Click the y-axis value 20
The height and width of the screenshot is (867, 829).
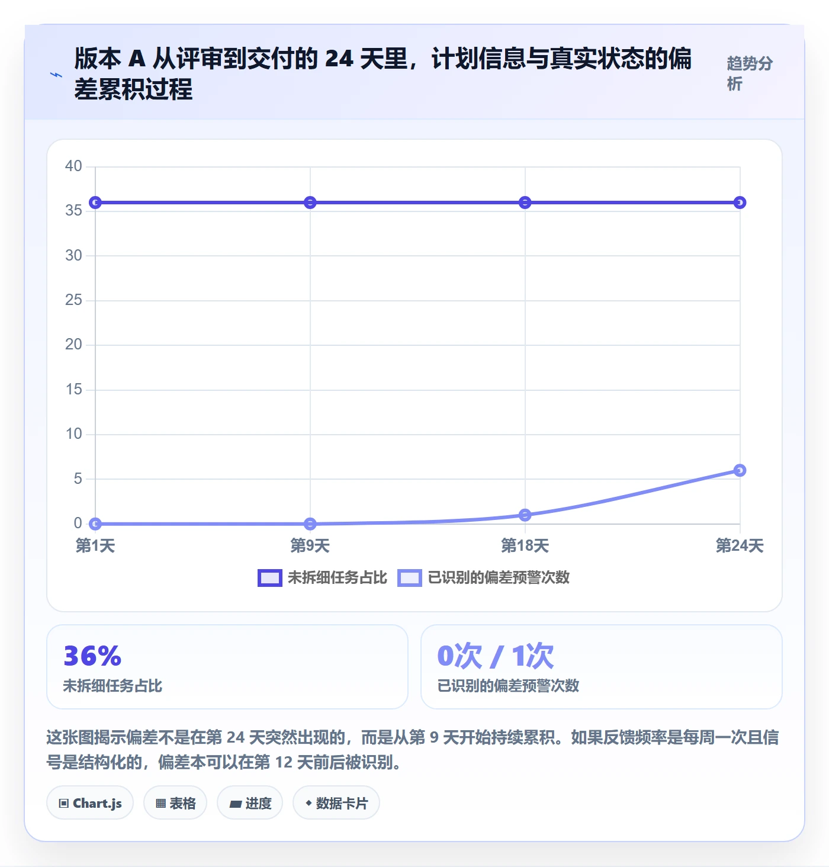[73, 344]
